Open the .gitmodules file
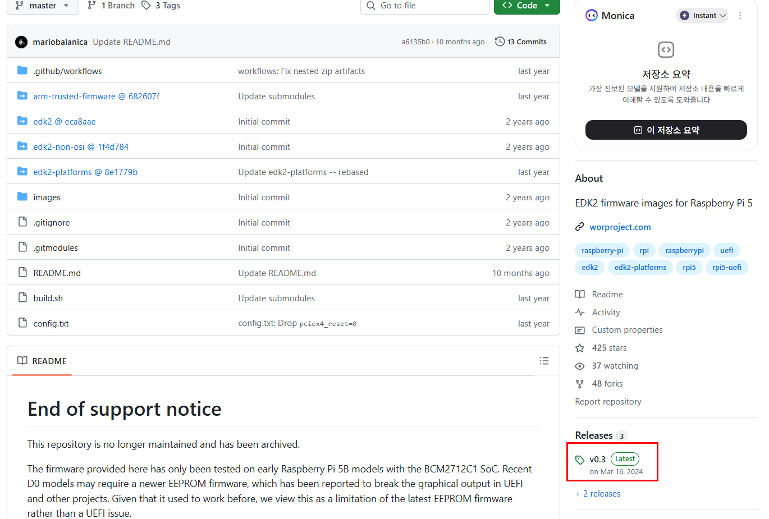This screenshot has height=519, width=769. pos(56,248)
